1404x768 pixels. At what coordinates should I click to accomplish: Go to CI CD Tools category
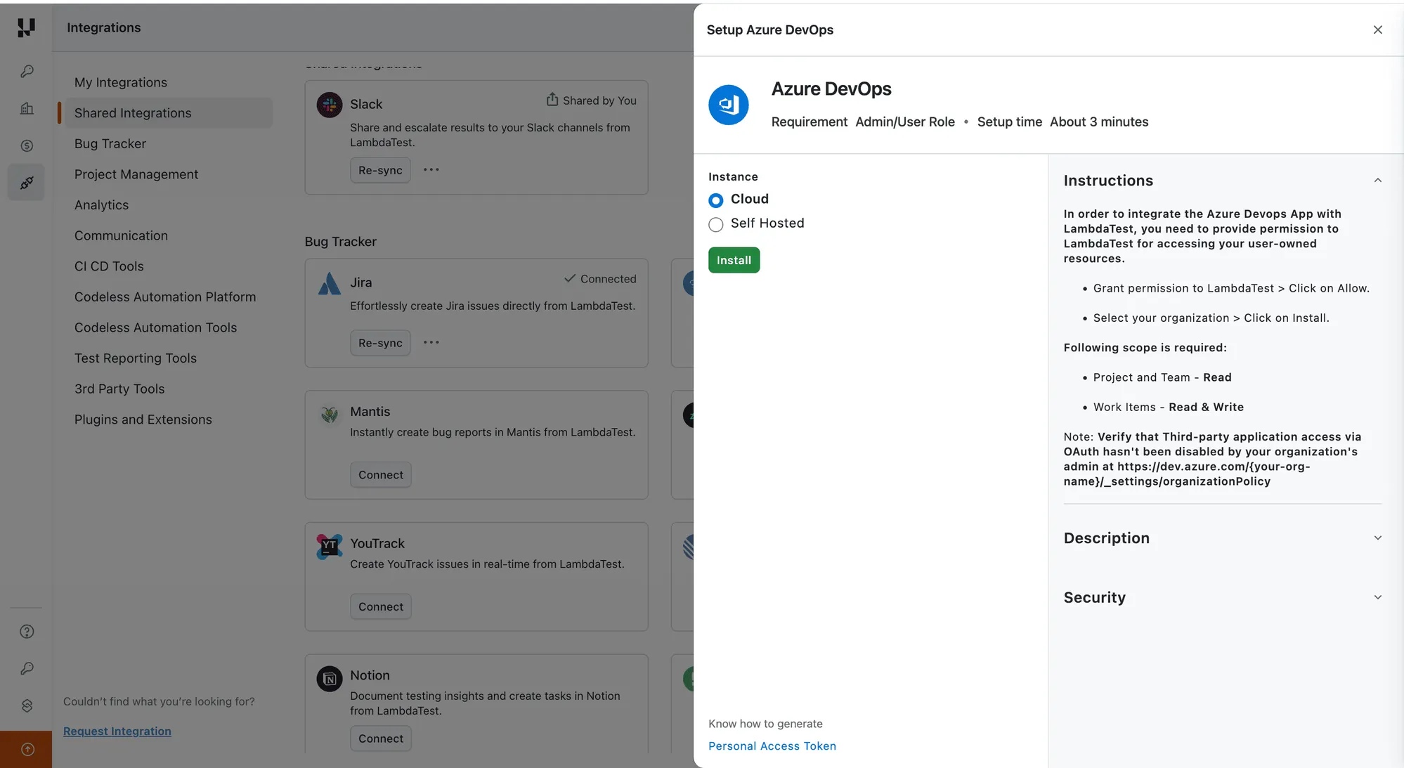click(109, 266)
